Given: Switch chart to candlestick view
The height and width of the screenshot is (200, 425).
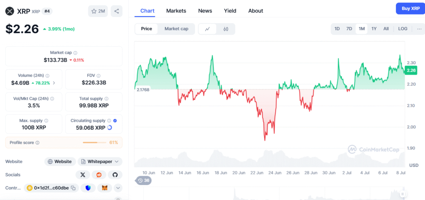Looking at the screenshot, I should 226,29.
